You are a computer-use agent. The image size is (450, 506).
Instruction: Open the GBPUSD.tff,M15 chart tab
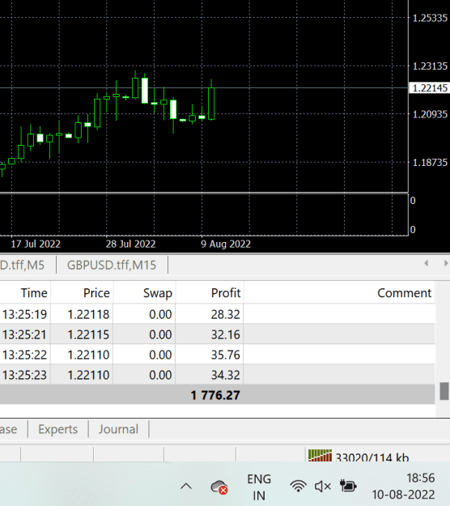[112, 265]
